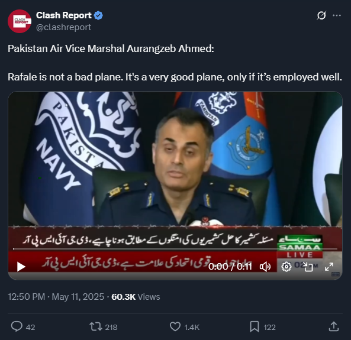Toggle picture-in-picture mode for the video
This screenshot has height=340, width=351.
(308, 267)
